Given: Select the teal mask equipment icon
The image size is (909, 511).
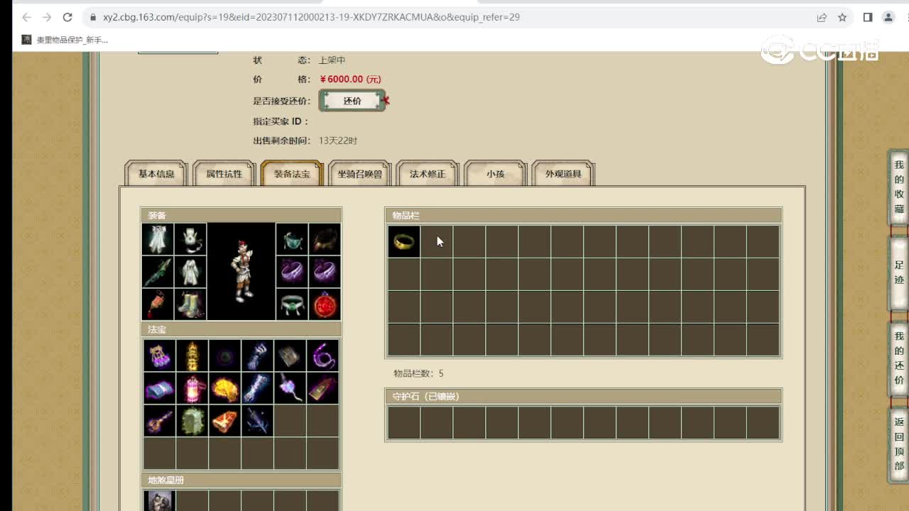Looking at the screenshot, I should coord(292,239).
